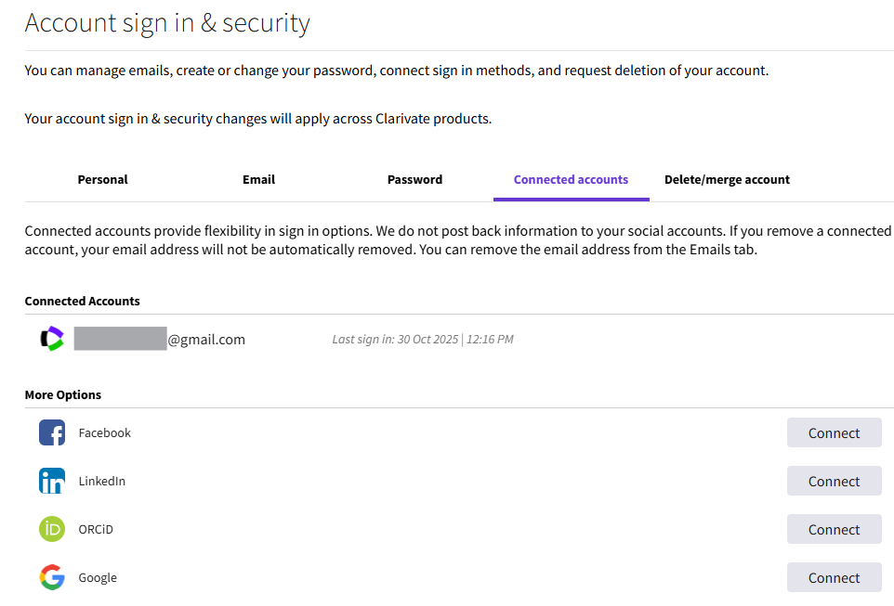The height and width of the screenshot is (606, 894).
Task: Open the Delete/merge account tab
Action: tap(727, 179)
